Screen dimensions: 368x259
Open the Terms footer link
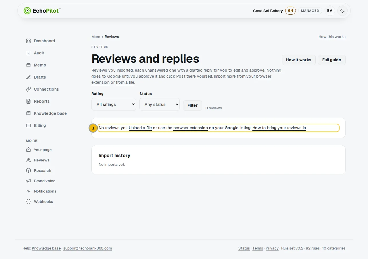click(258, 248)
